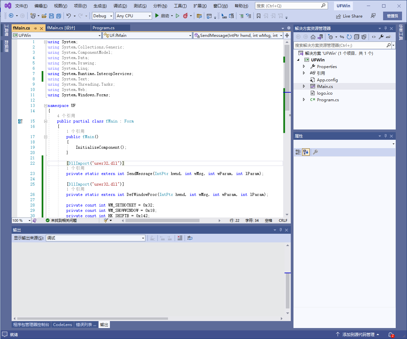
Task: Select logo.ico in Solution Explorer
Action: pos(325,93)
